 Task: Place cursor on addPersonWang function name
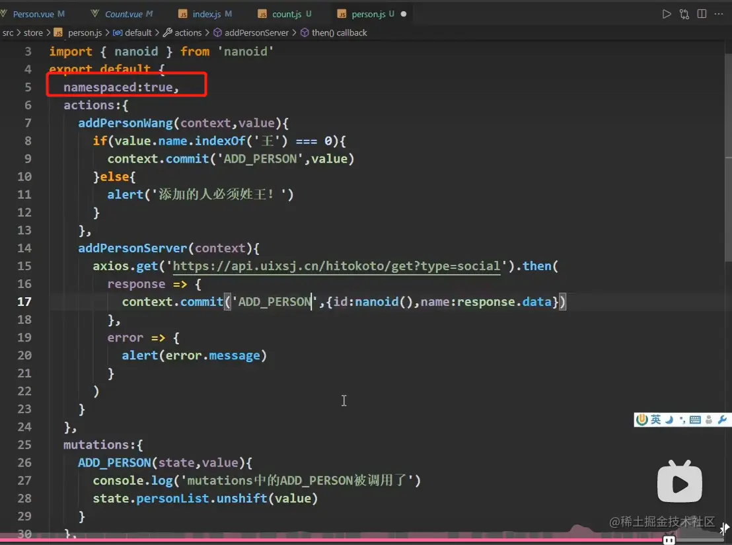pyautogui.click(x=126, y=123)
